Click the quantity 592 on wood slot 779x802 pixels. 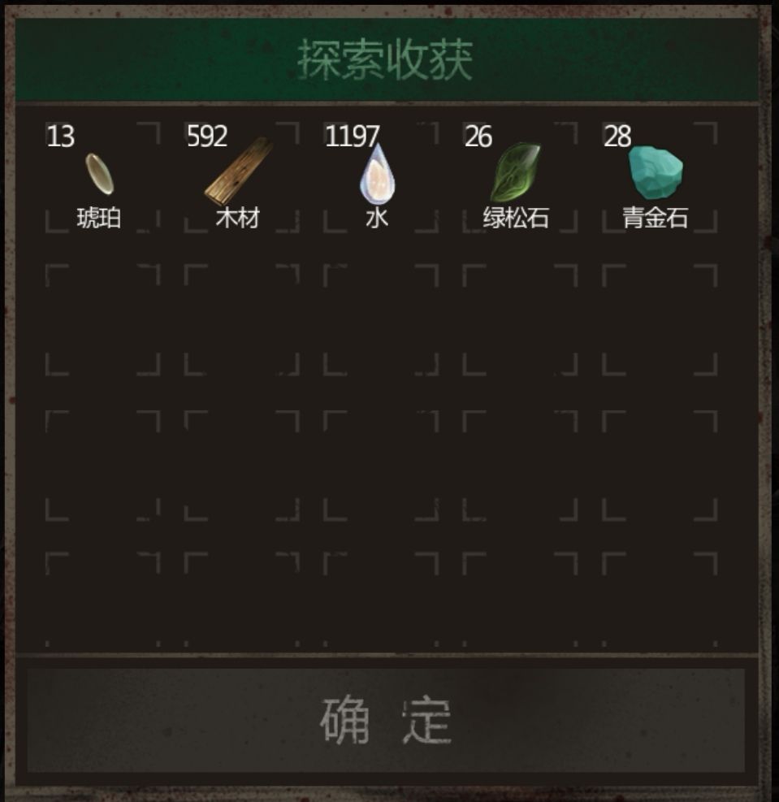pyautogui.click(x=207, y=137)
